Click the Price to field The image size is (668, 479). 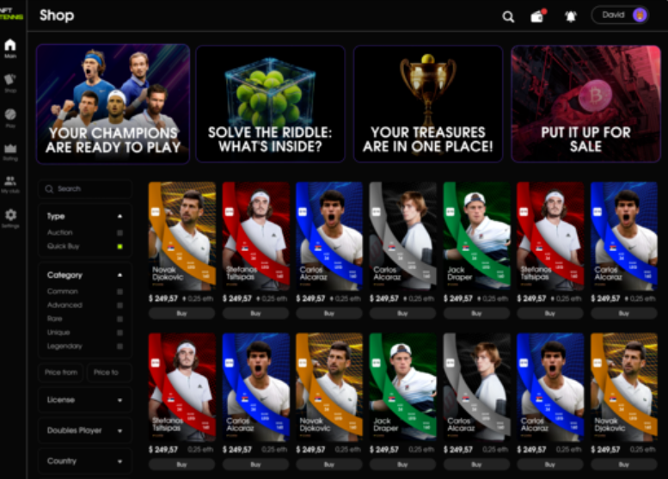click(x=109, y=372)
